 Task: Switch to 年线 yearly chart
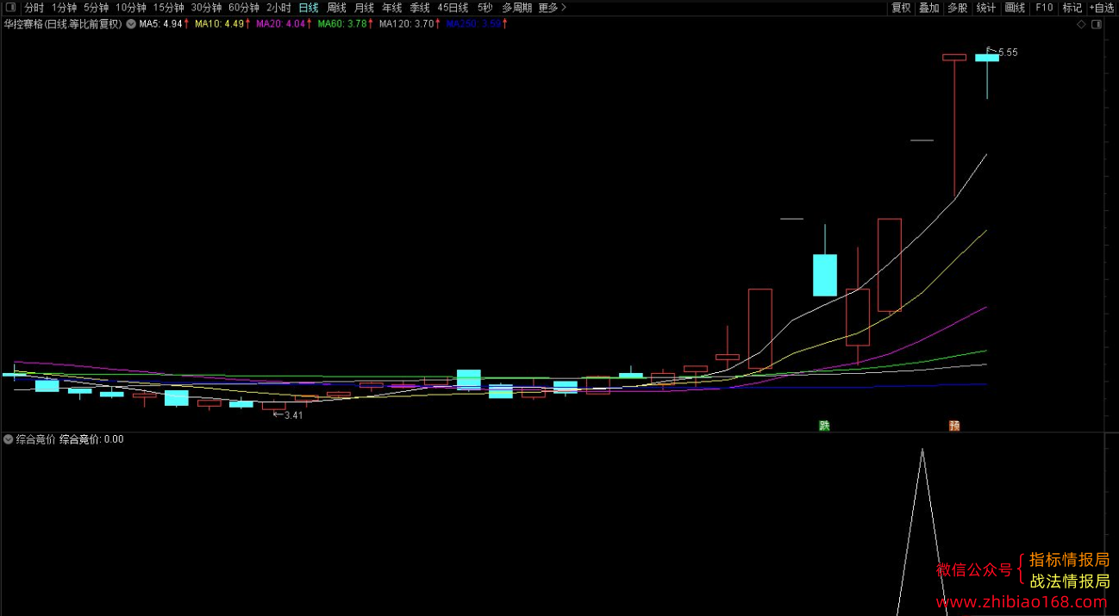click(x=391, y=8)
